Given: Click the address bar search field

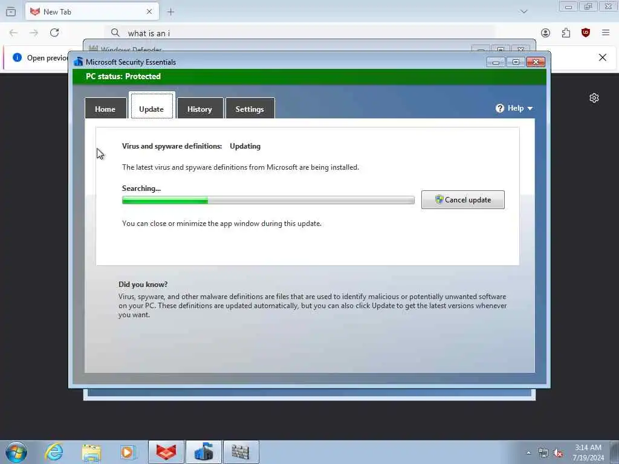Looking at the screenshot, I should (x=300, y=33).
